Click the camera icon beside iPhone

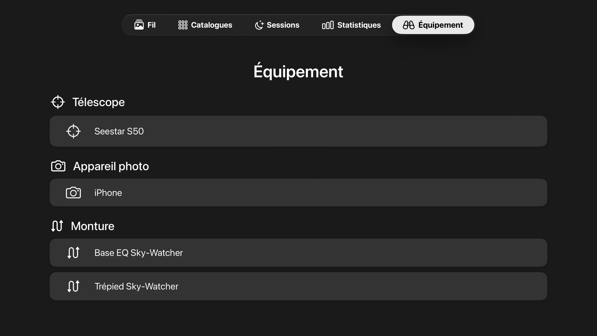pos(73,193)
